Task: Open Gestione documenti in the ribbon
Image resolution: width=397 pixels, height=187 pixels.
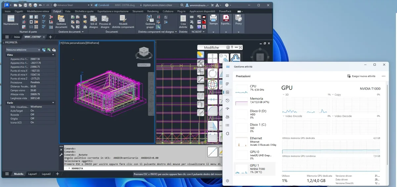Action: point(61,22)
